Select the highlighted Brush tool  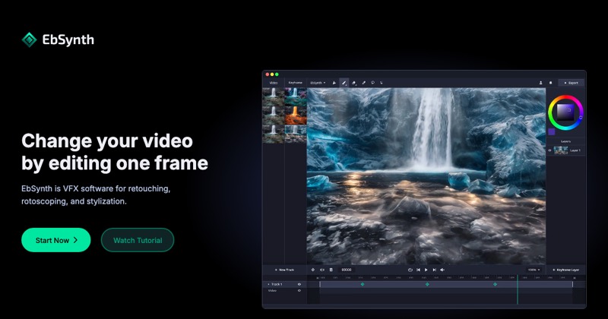tap(344, 83)
